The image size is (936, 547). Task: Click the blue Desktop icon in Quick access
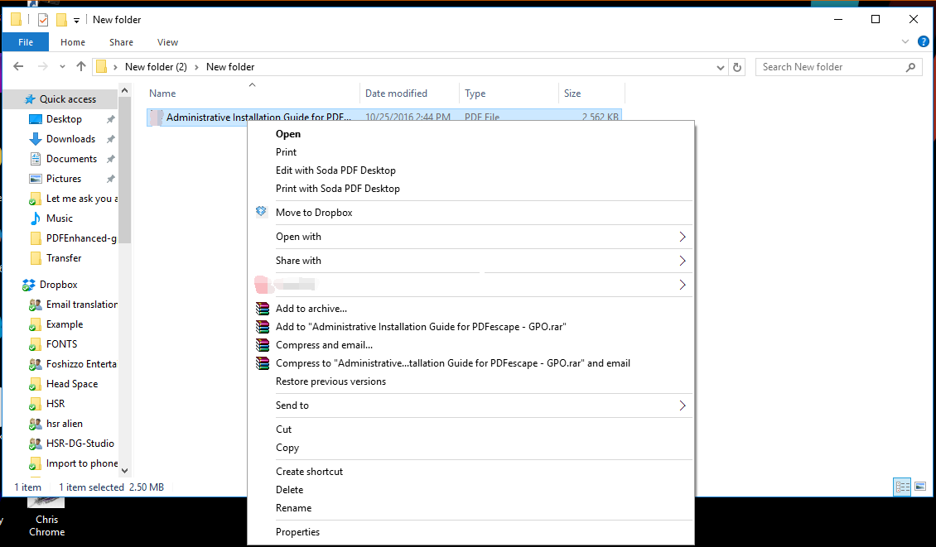[36, 119]
